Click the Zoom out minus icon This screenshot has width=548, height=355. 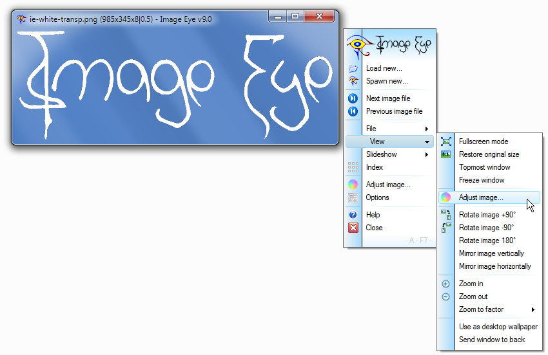pyautogui.click(x=446, y=296)
